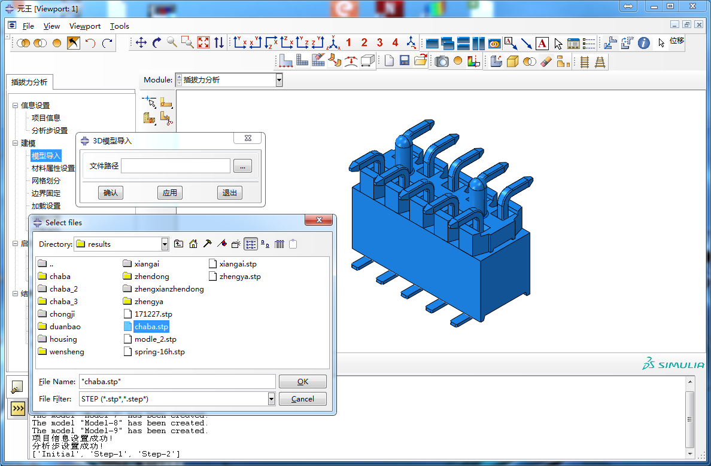The image size is (711, 466).
Task: Click the blue info query icon
Action: pyautogui.click(x=643, y=43)
